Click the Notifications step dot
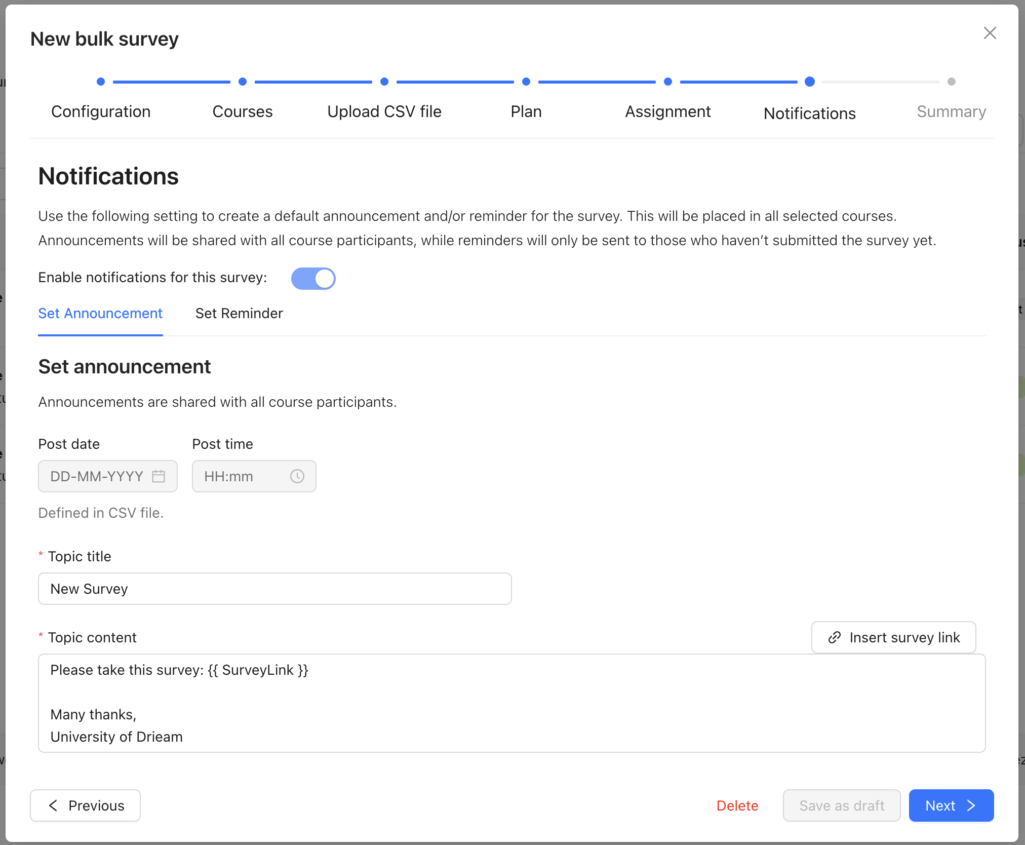 [810, 82]
